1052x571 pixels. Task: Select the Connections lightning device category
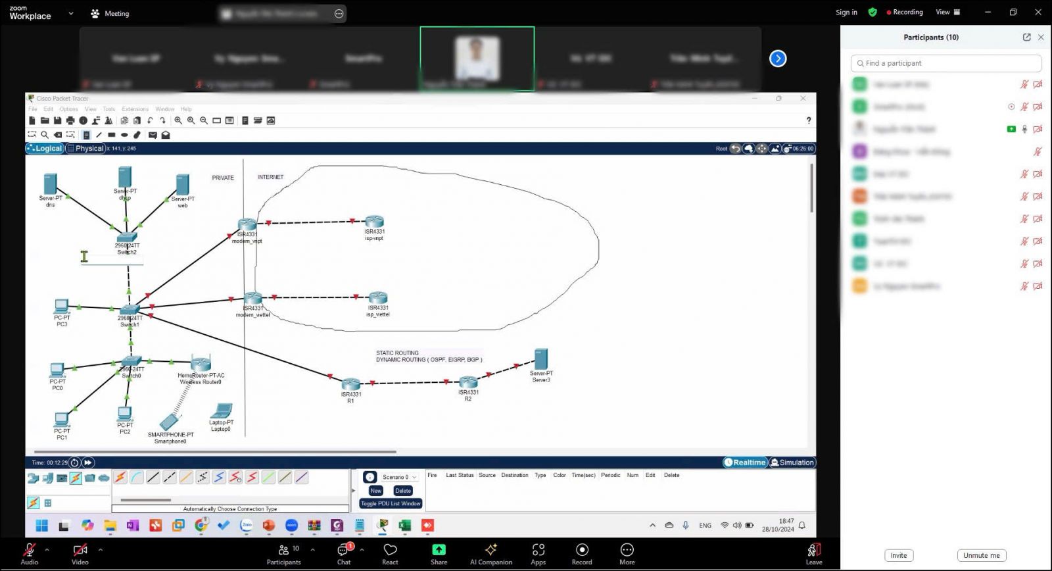tap(76, 478)
